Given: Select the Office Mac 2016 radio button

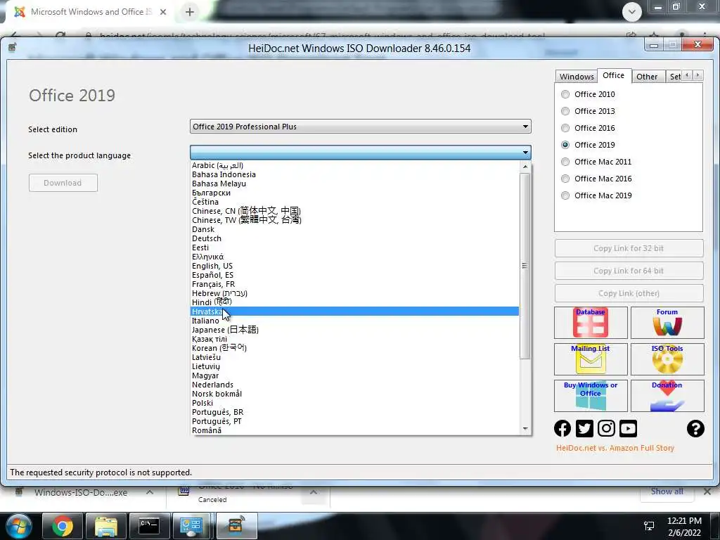Looking at the screenshot, I should [x=565, y=179].
